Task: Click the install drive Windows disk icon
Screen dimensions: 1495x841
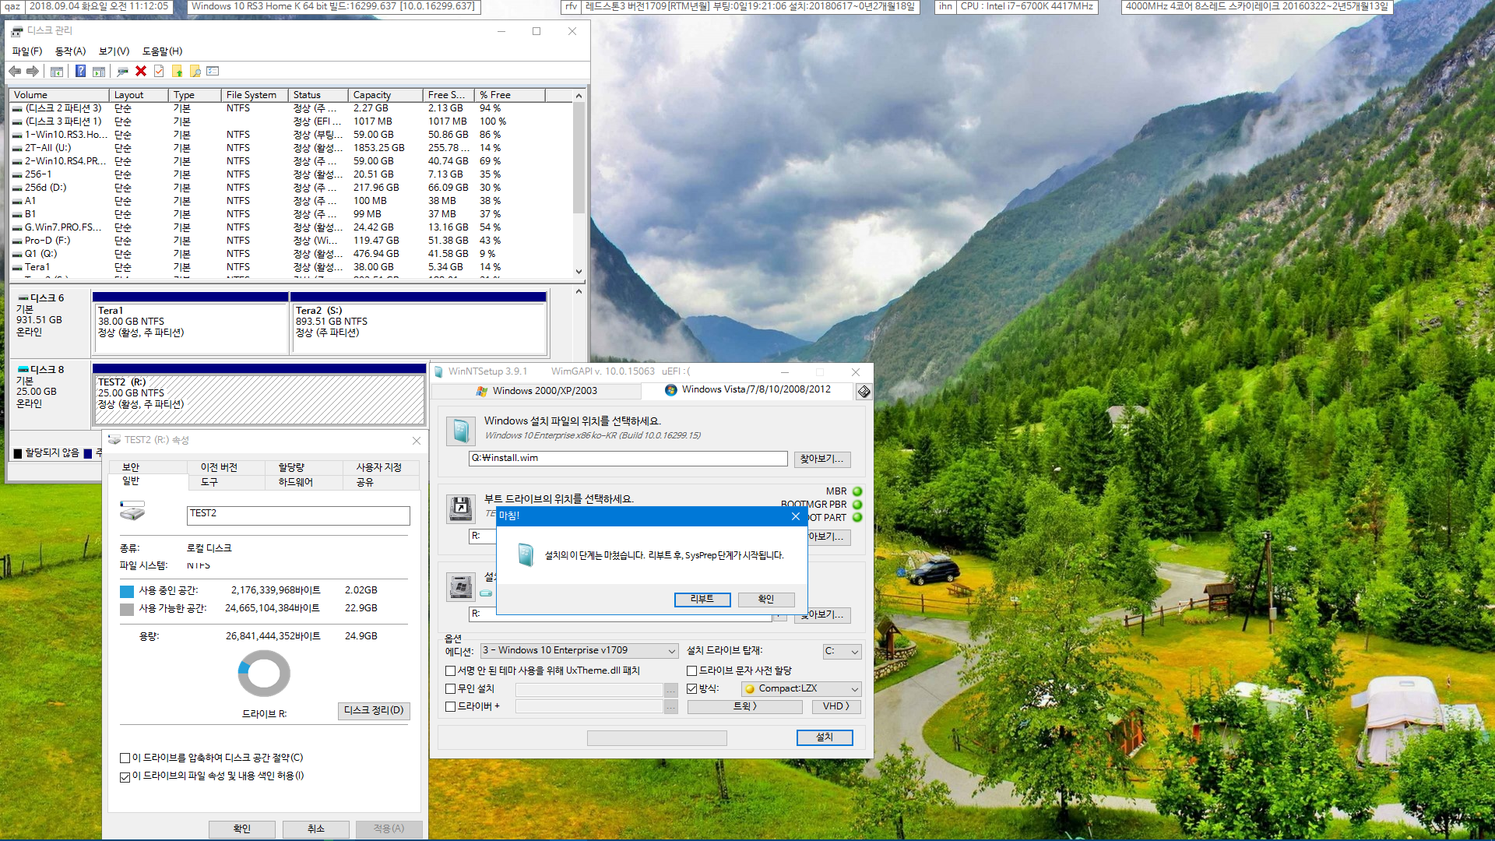Action: (461, 586)
